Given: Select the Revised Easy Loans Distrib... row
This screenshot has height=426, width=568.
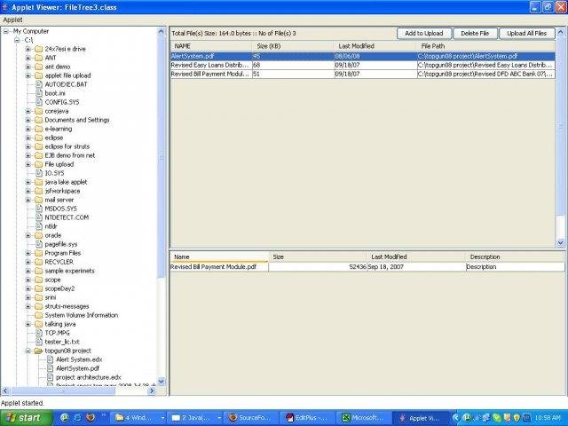Looking at the screenshot, I should click(x=363, y=65).
